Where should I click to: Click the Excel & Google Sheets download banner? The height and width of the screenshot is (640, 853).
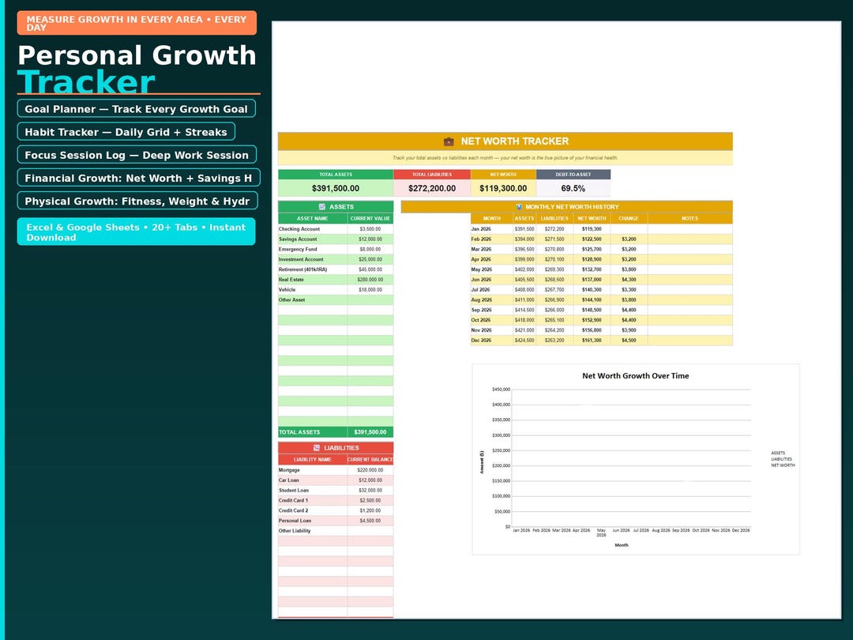pos(136,232)
